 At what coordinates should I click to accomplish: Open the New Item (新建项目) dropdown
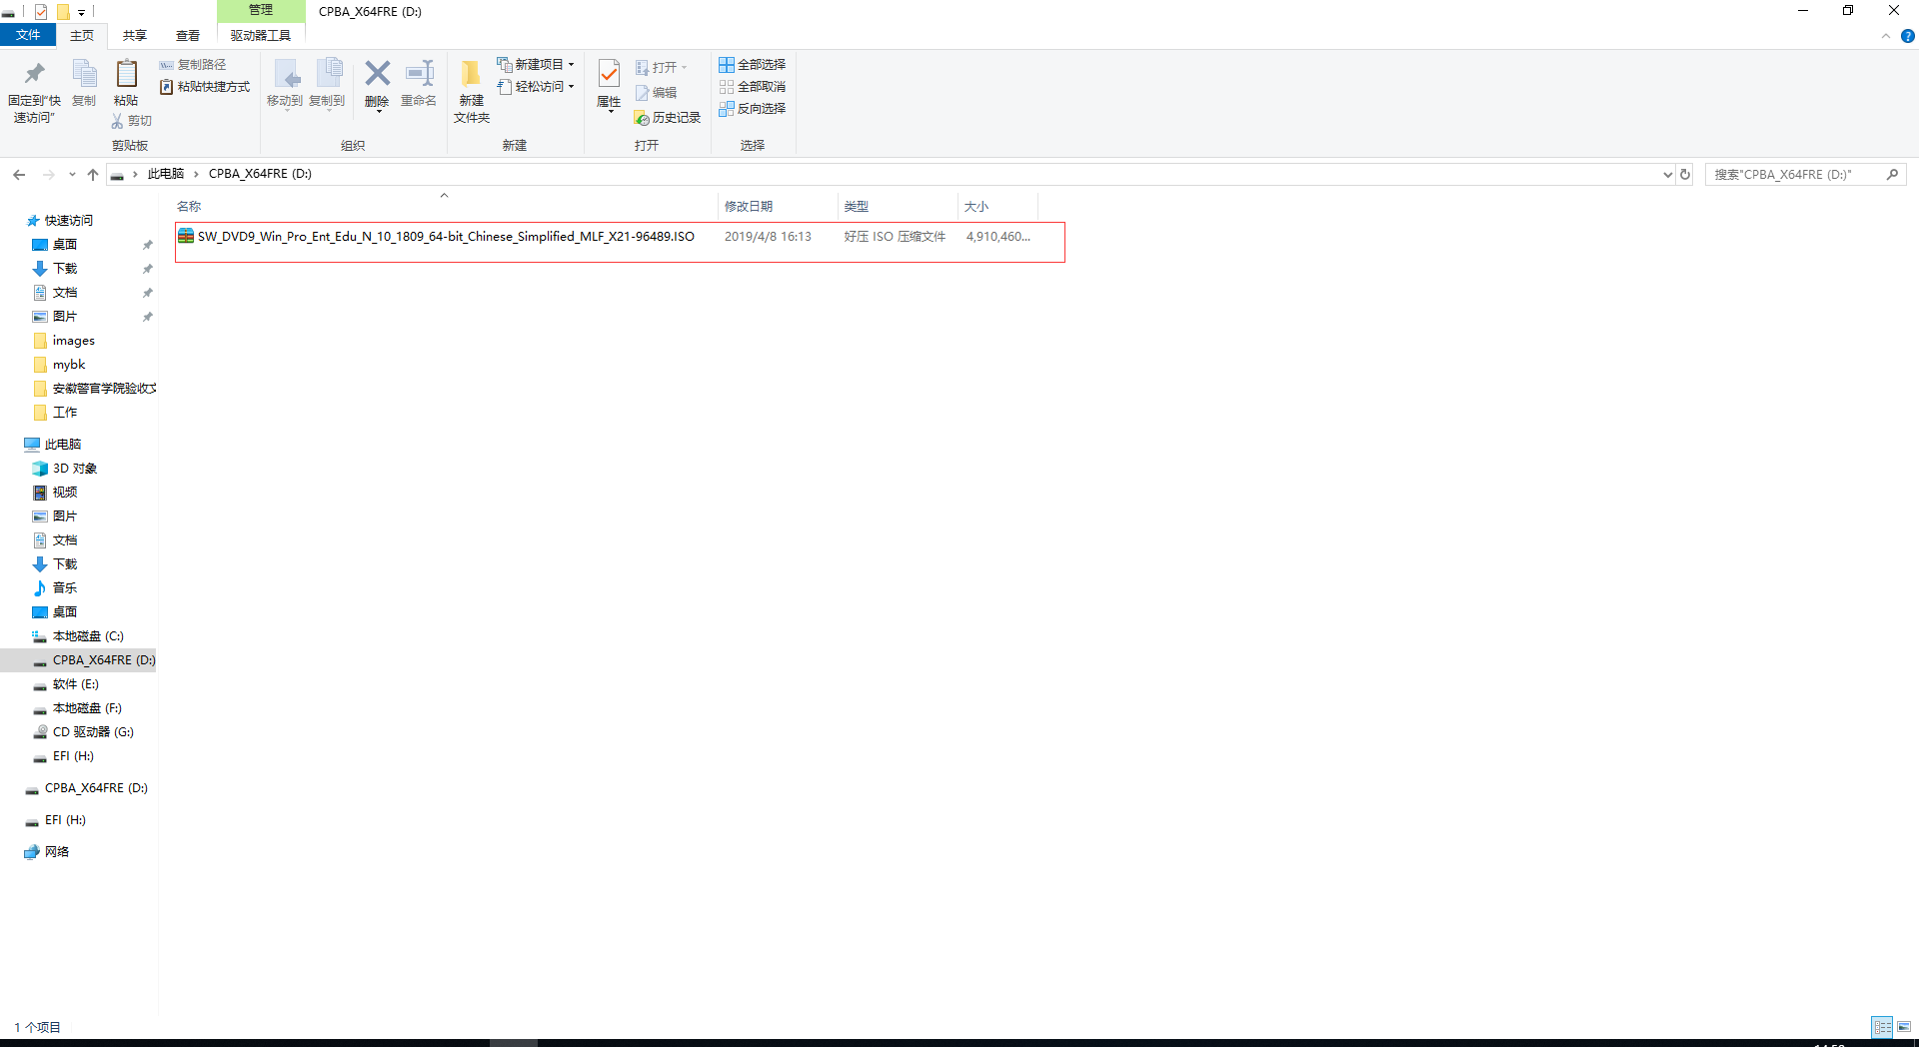537,65
